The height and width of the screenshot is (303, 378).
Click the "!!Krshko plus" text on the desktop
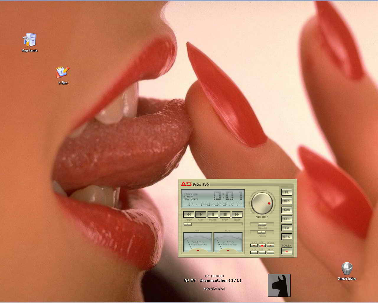pos(214,289)
